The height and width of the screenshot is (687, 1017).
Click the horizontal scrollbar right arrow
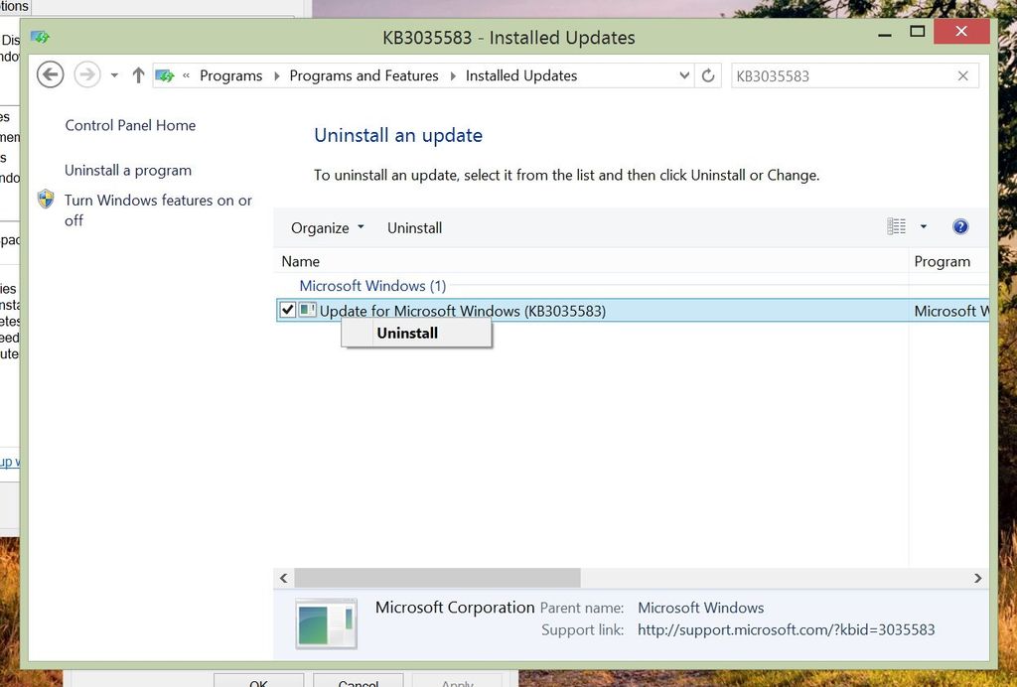[978, 577]
